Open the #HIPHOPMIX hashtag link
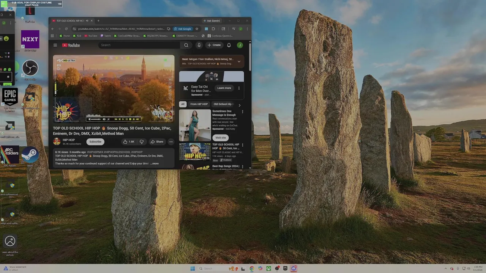This screenshot has height=273, width=486. pyautogui.click(x=95, y=152)
